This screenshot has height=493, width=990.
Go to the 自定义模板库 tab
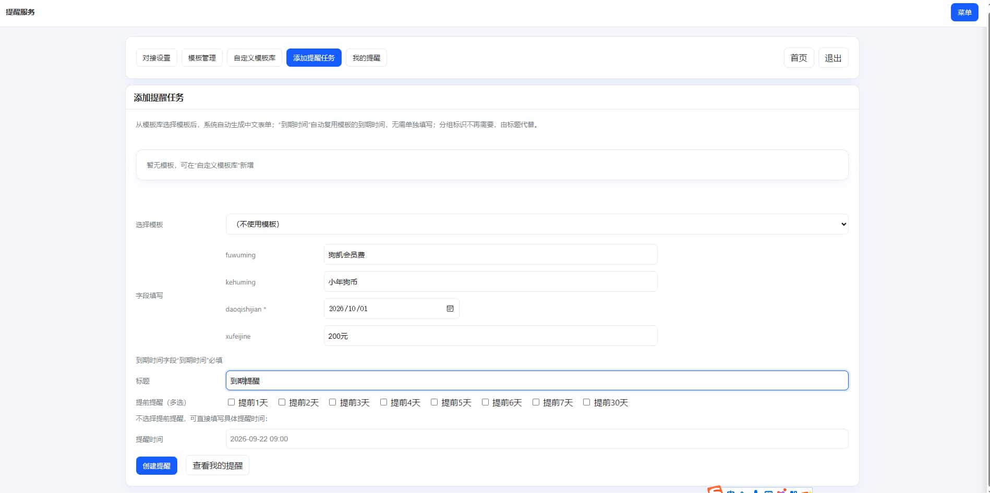tap(255, 58)
